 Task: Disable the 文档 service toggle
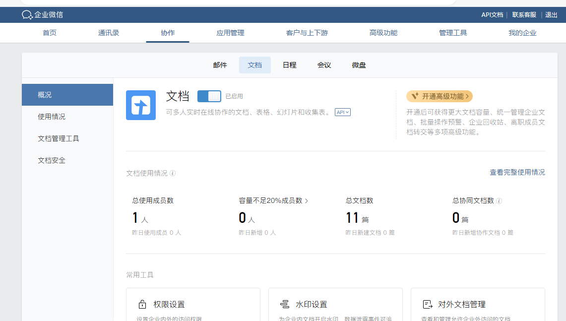(209, 96)
